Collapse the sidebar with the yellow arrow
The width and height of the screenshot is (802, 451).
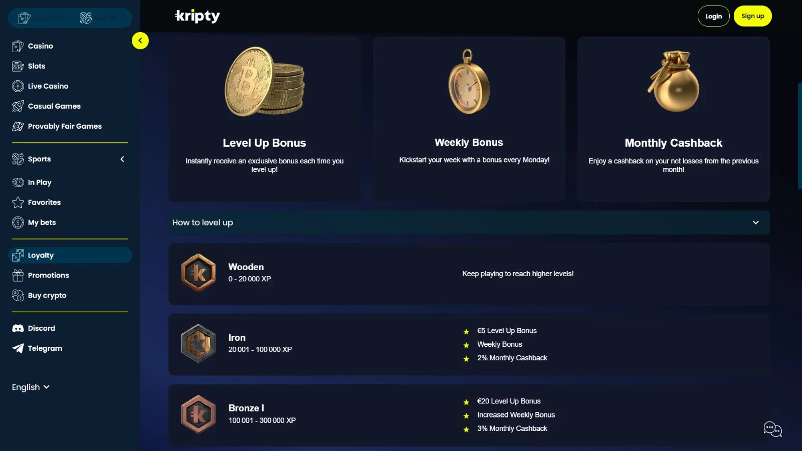140,41
